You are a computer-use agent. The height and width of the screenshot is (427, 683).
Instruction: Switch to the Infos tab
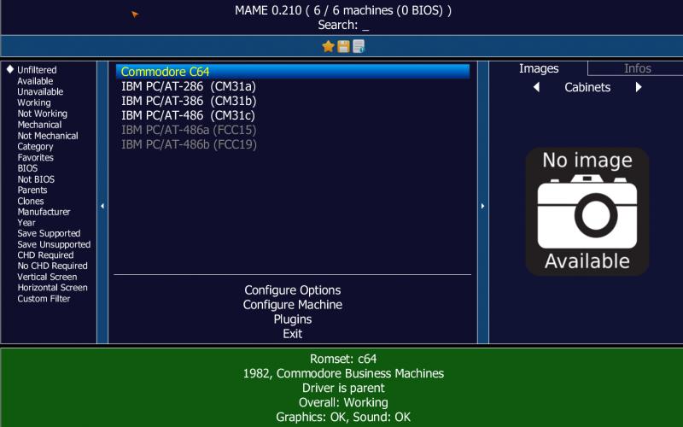637,68
